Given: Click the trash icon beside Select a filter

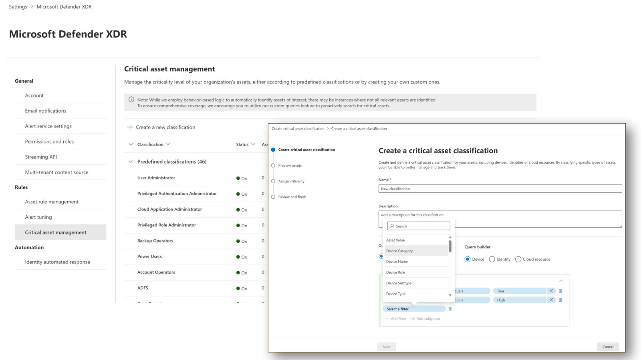Looking at the screenshot, I should pos(450,308).
